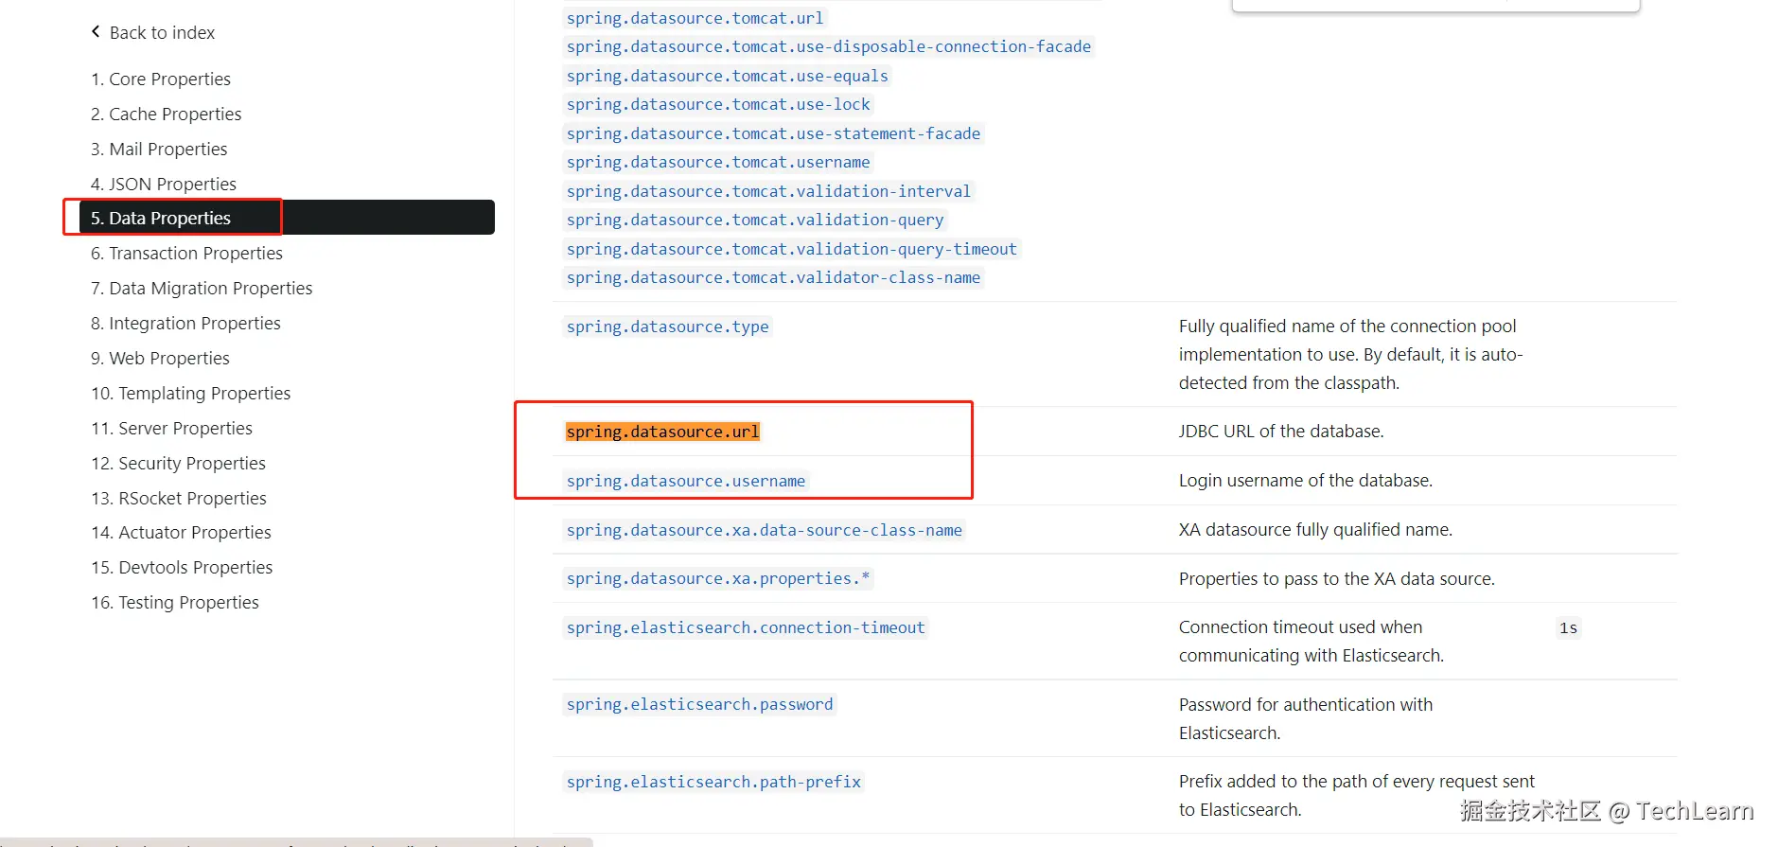
Task: Click 'Properties to pass to the XA data source.'
Action: [1337, 578]
